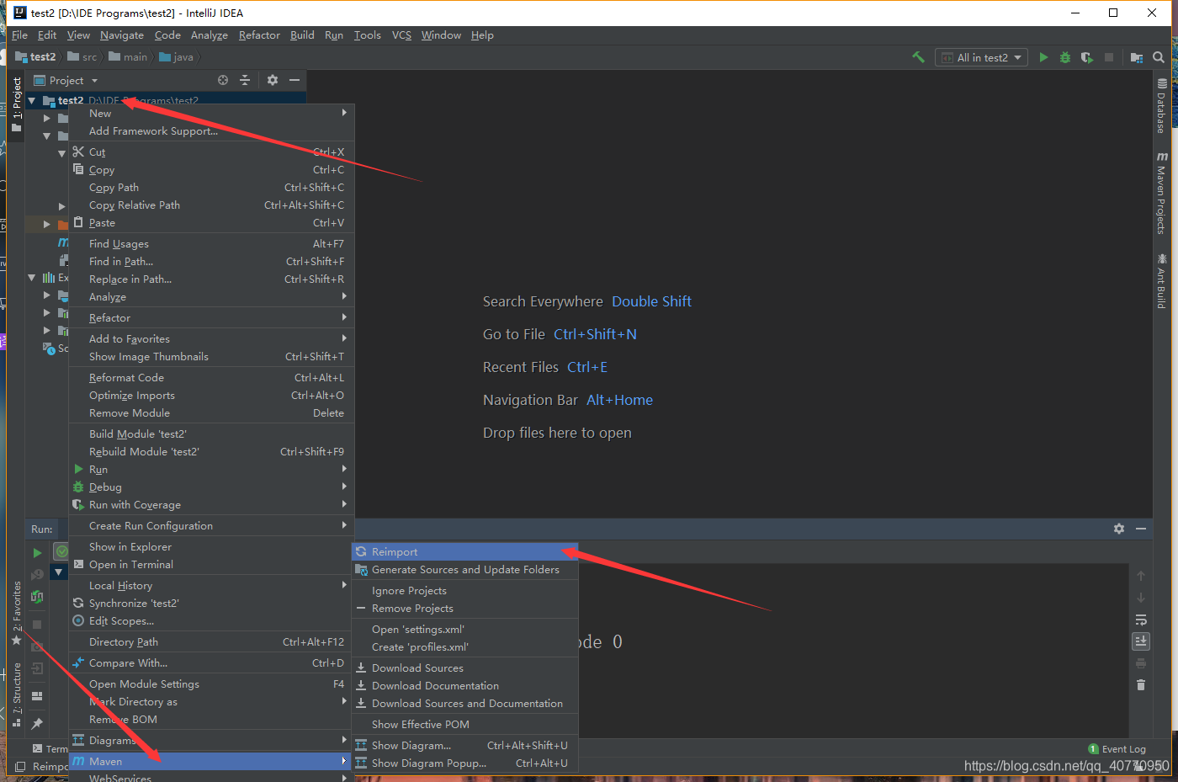
Task: Open Project panel settings gear
Action: [x=273, y=80]
